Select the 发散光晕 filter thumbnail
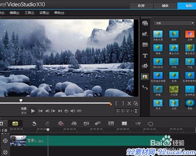The image size is (196, 156). click(x=158, y=34)
